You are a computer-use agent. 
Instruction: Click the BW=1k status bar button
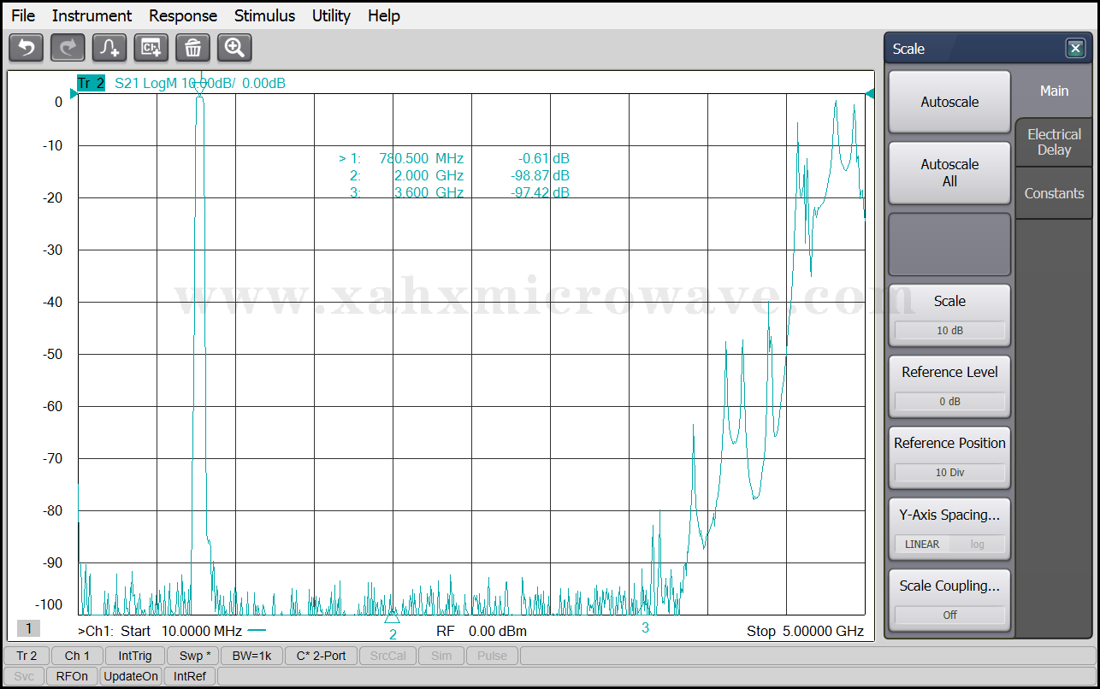click(x=251, y=656)
